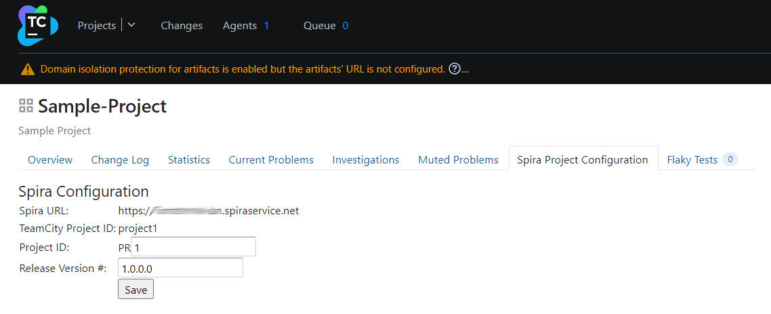The width and height of the screenshot is (771, 314).
Task: View the Muted Problems tab
Action: point(458,159)
